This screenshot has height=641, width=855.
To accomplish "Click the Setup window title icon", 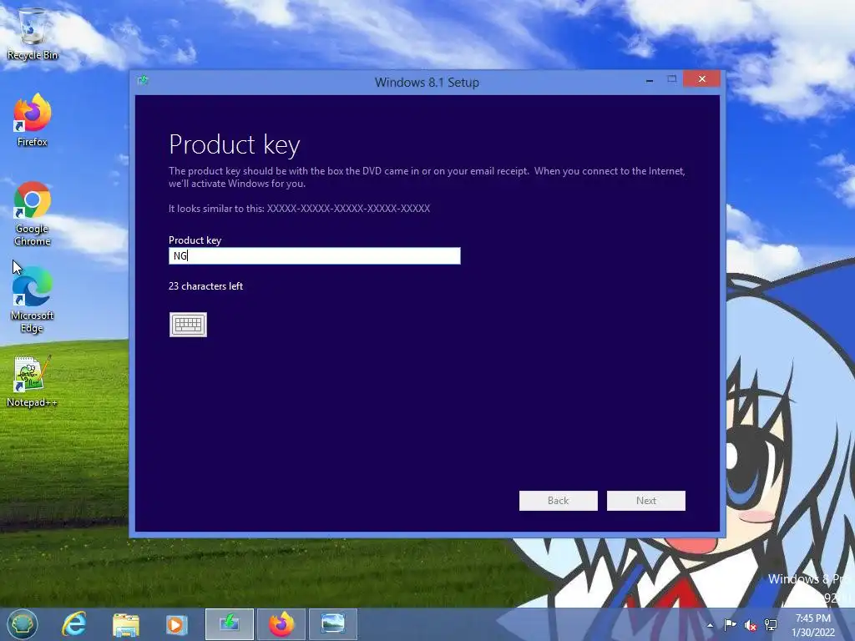I will click(x=143, y=81).
